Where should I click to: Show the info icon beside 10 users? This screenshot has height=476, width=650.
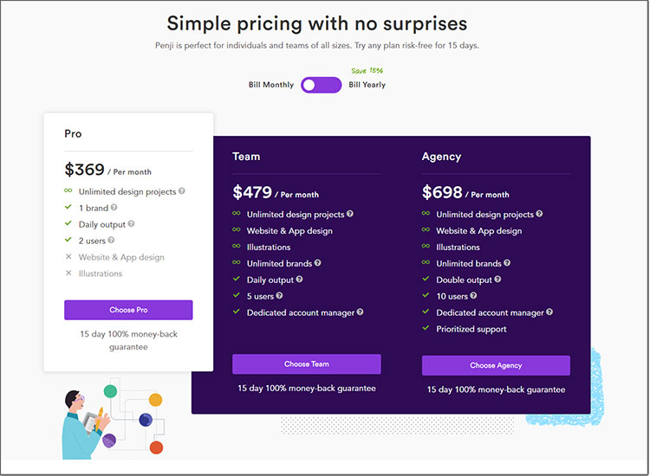click(x=473, y=295)
